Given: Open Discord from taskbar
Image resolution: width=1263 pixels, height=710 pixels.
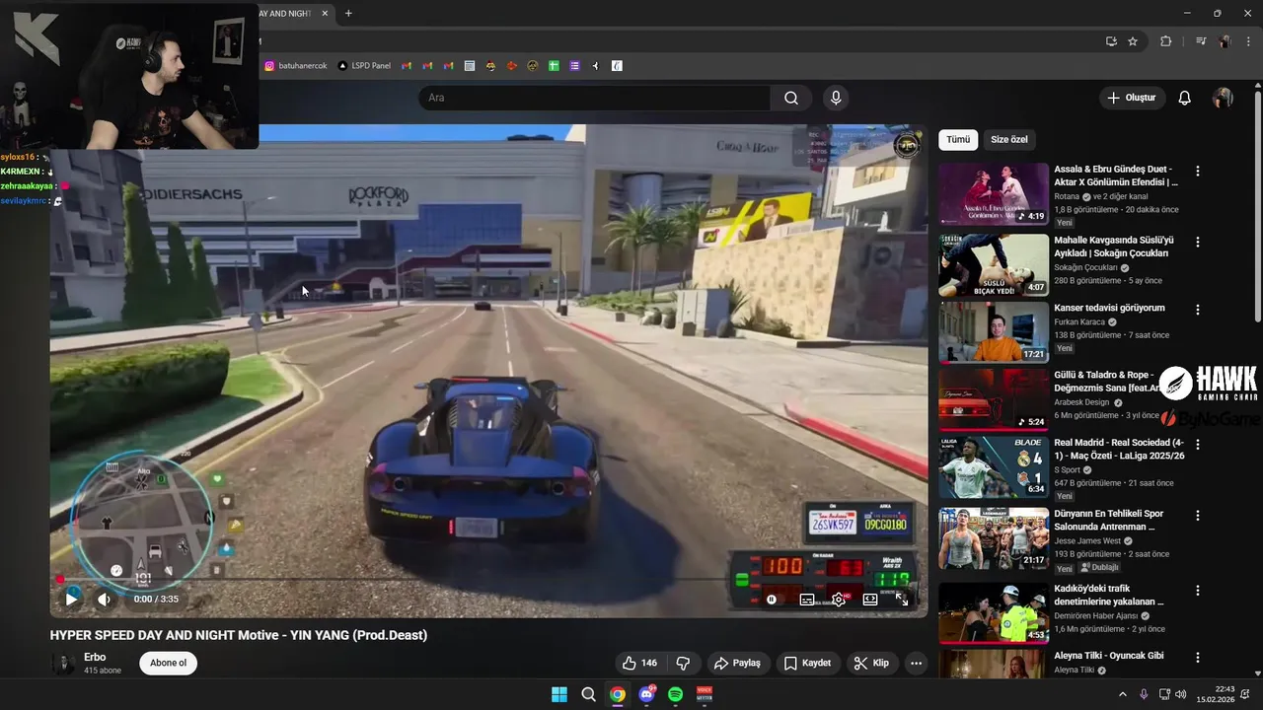Looking at the screenshot, I should pos(646,694).
